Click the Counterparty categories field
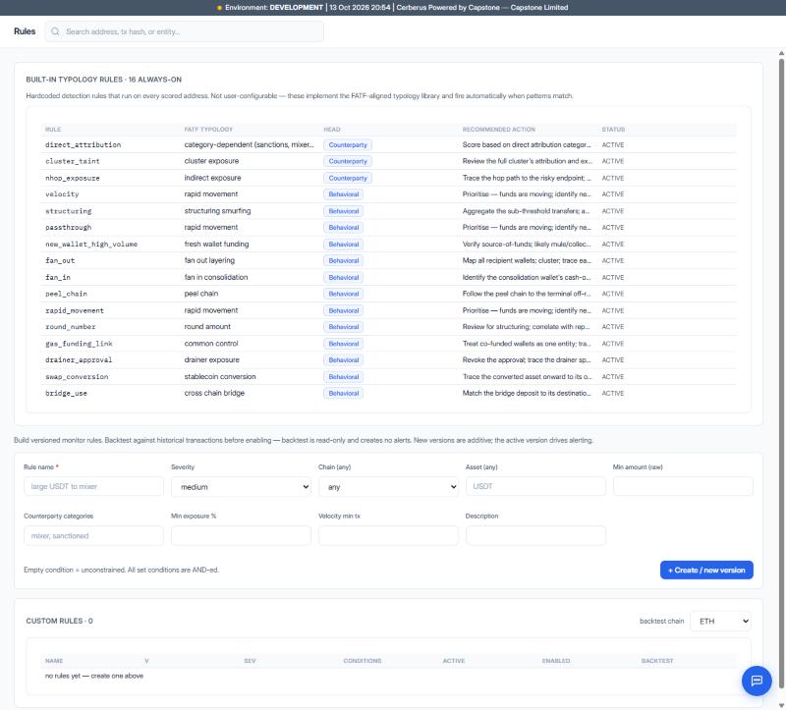The height and width of the screenshot is (710, 786). [x=93, y=535]
